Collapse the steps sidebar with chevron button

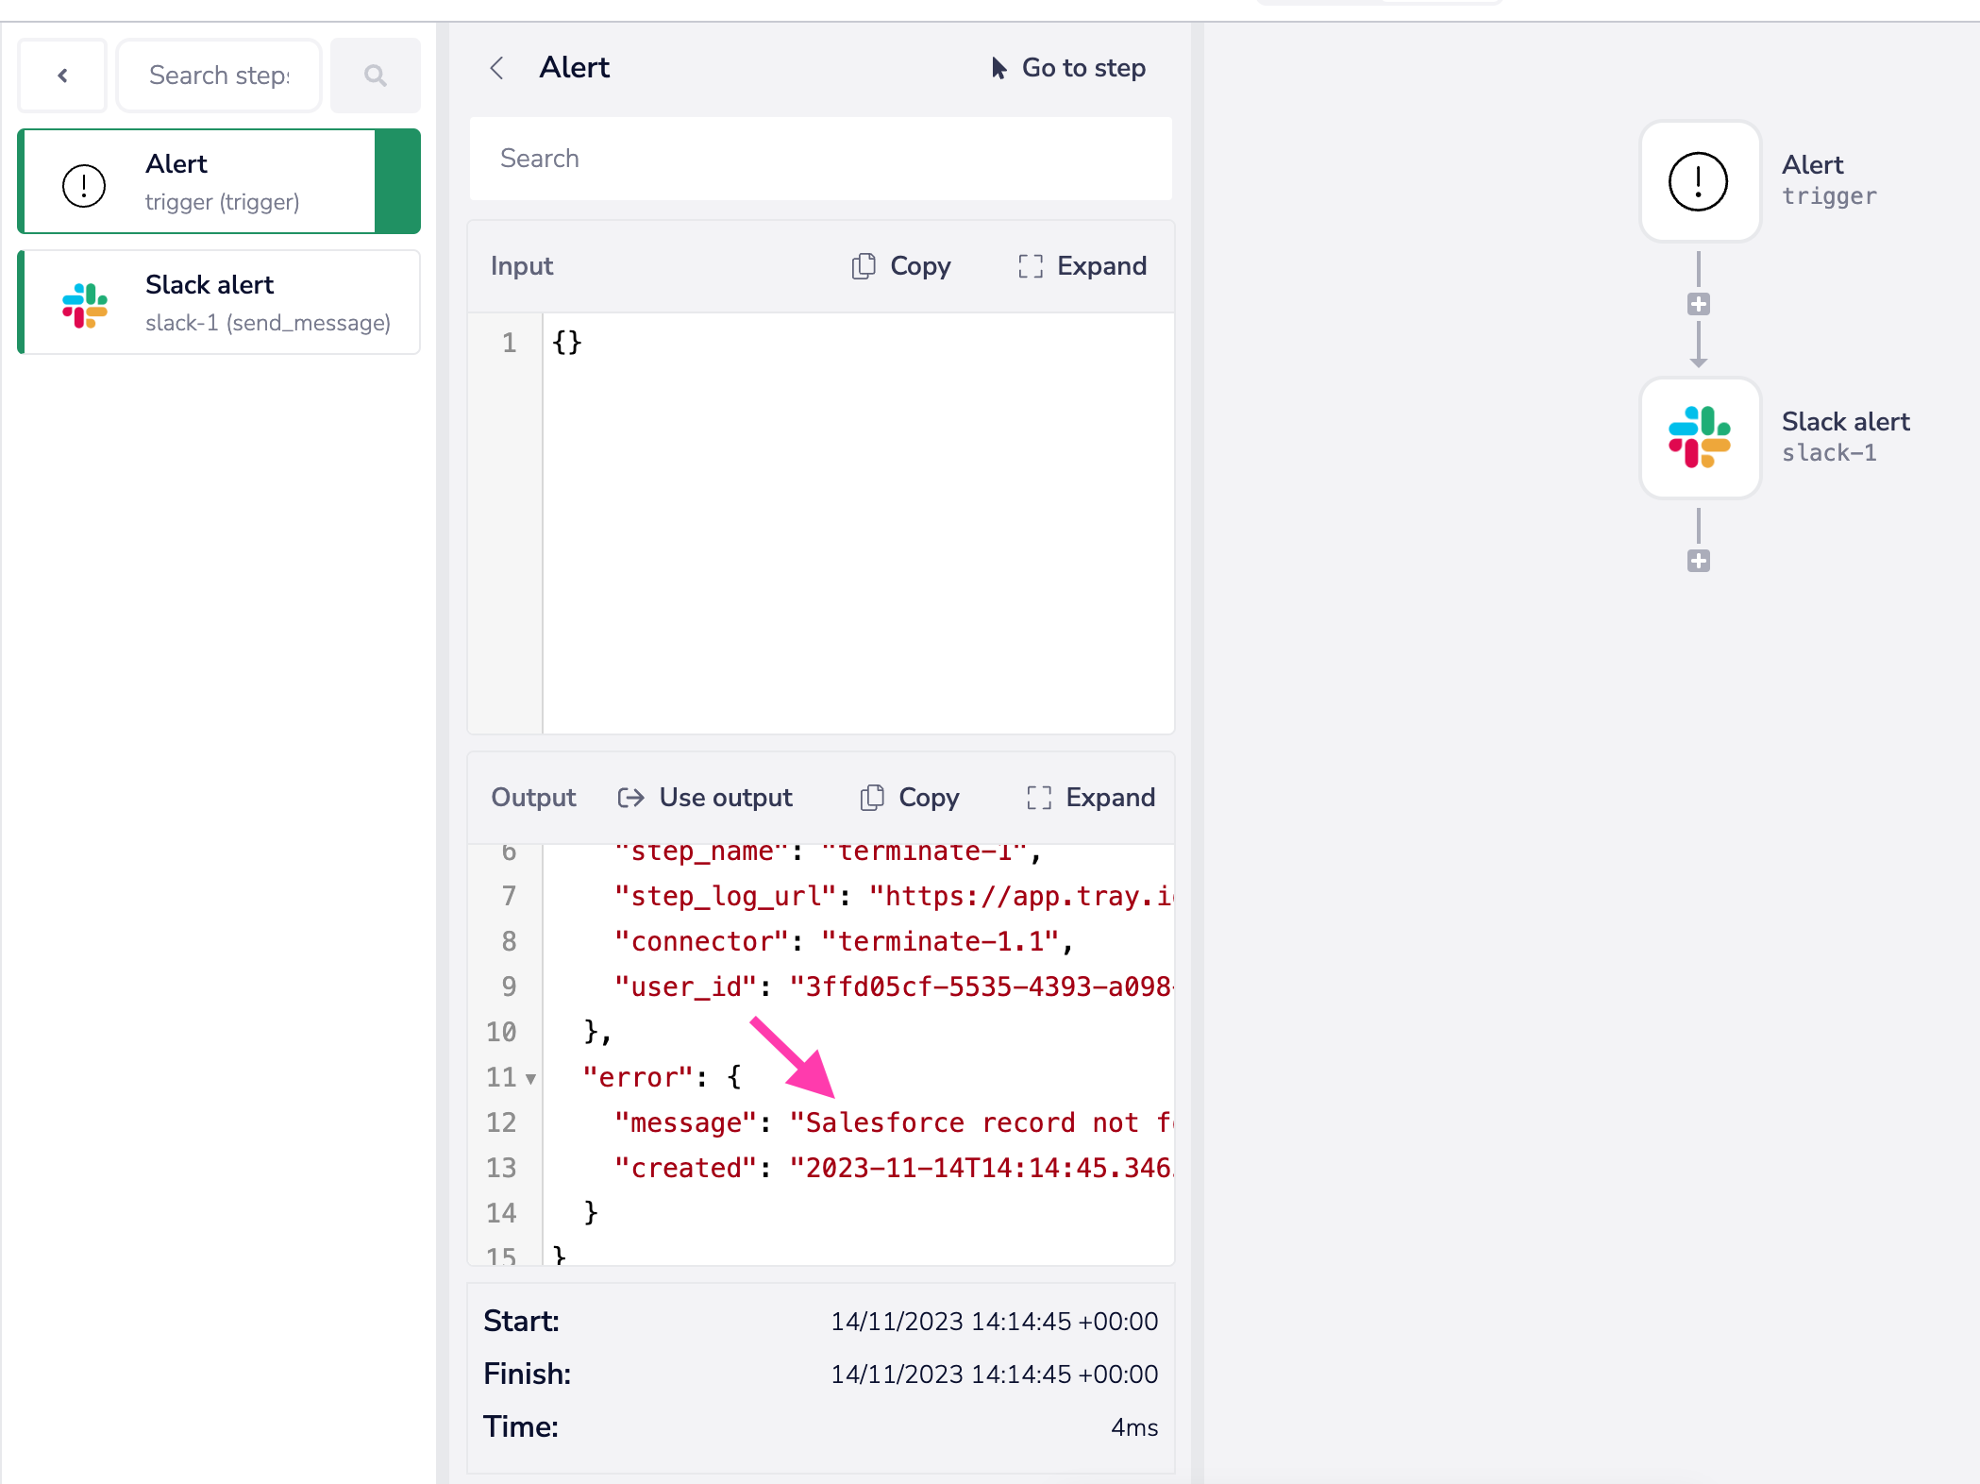pos(63,76)
